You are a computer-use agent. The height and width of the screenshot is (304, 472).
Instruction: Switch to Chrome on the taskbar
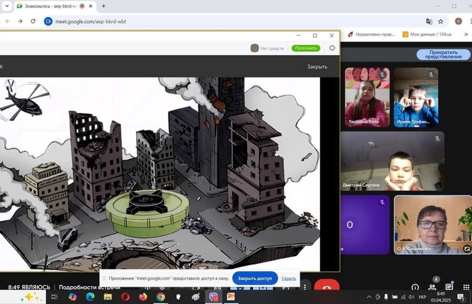(160, 297)
